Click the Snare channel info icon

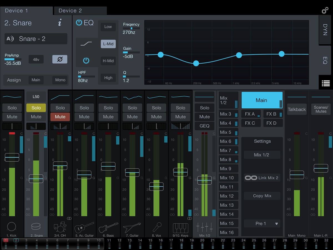point(60,23)
